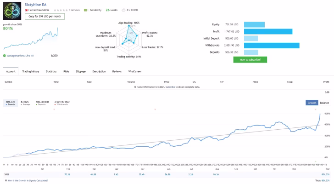Click the green reliability bars icon
The width and height of the screenshot is (334, 184).
pyautogui.click(x=86, y=10)
